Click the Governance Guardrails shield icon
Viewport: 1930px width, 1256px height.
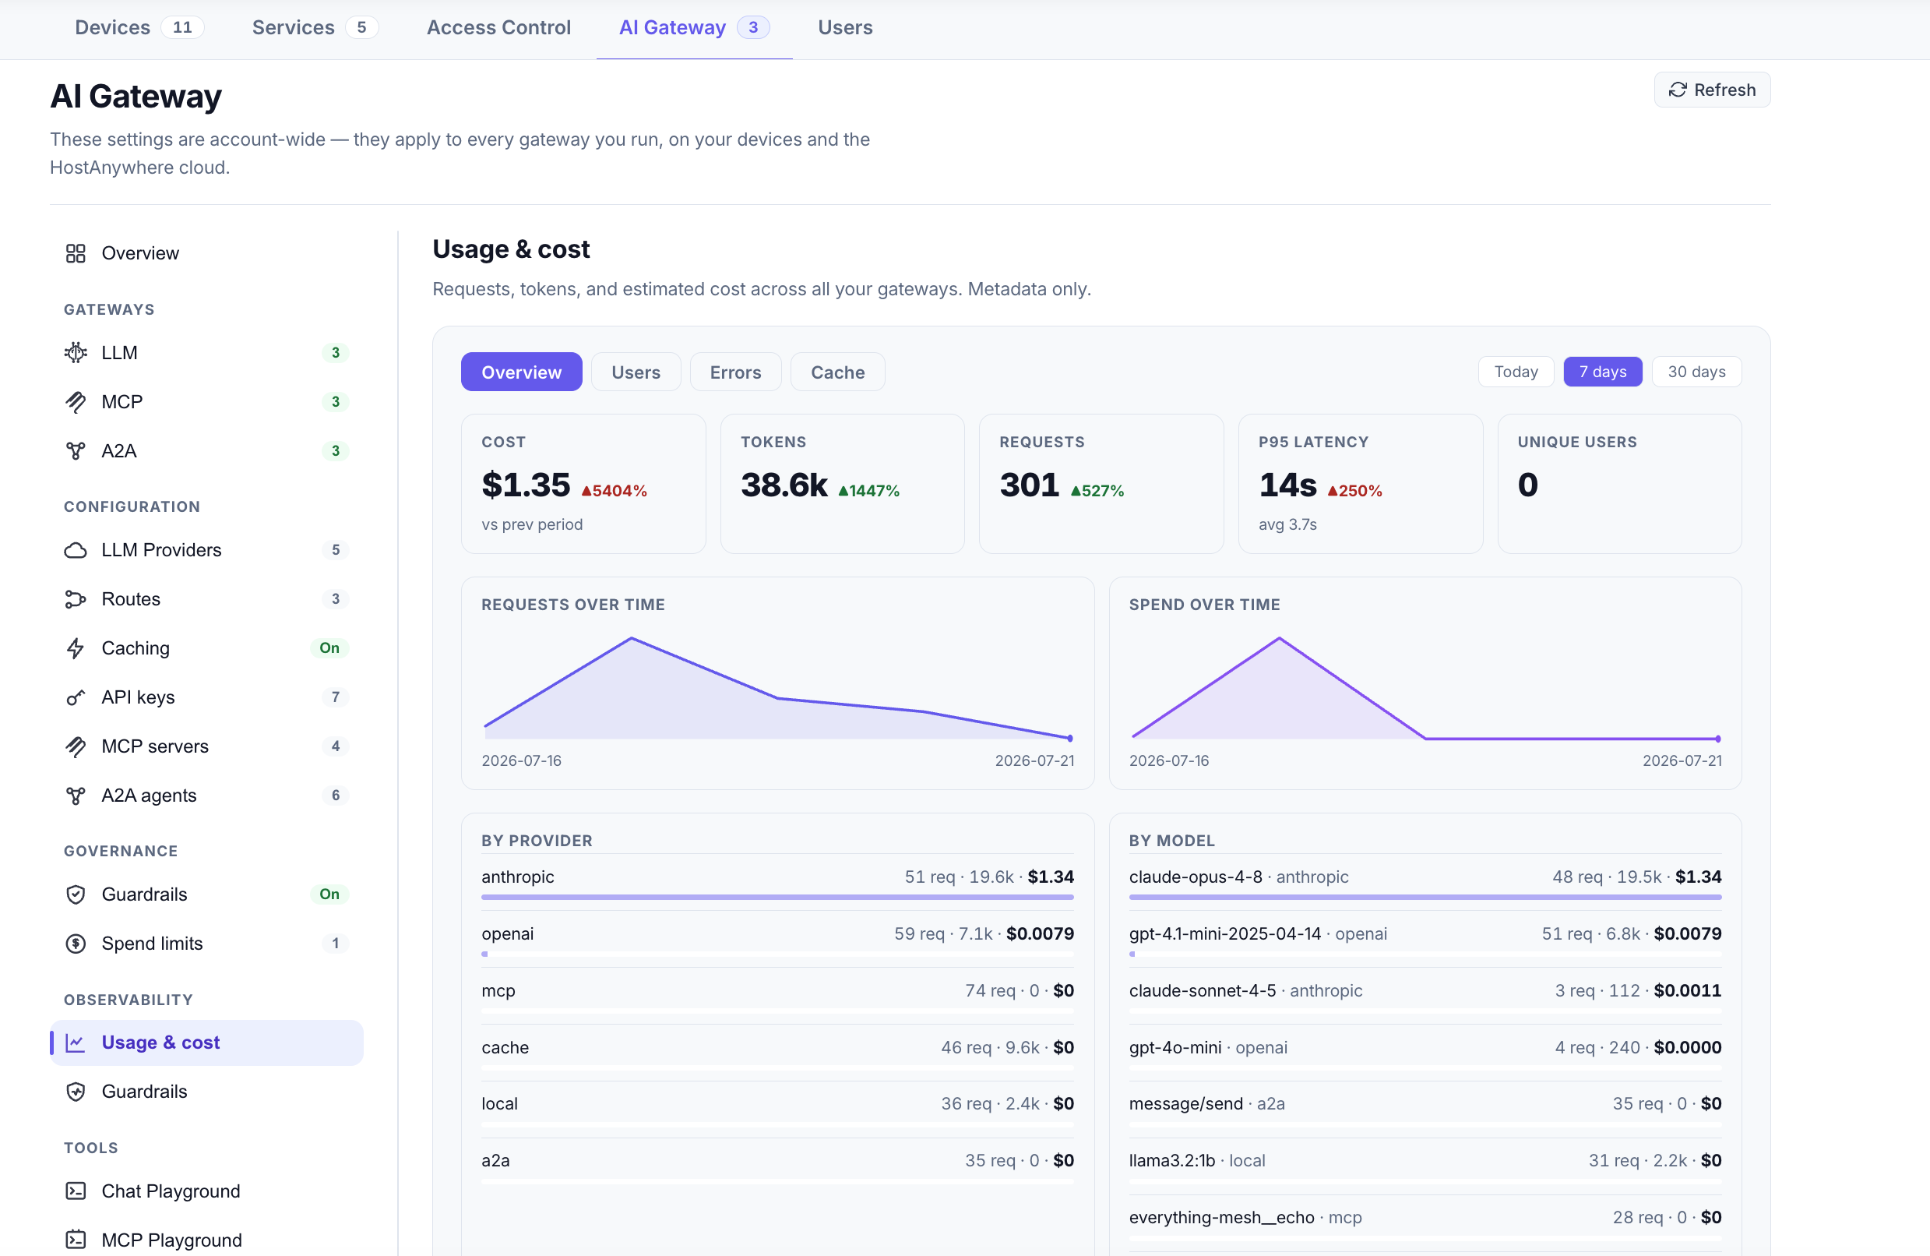76,894
